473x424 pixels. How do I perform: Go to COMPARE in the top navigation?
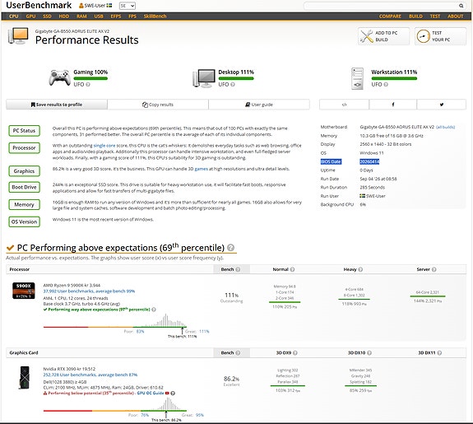click(x=390, y=16)
